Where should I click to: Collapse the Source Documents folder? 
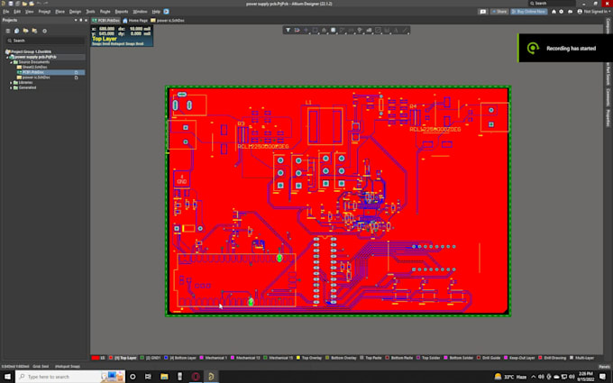click(x=11, y=62)
